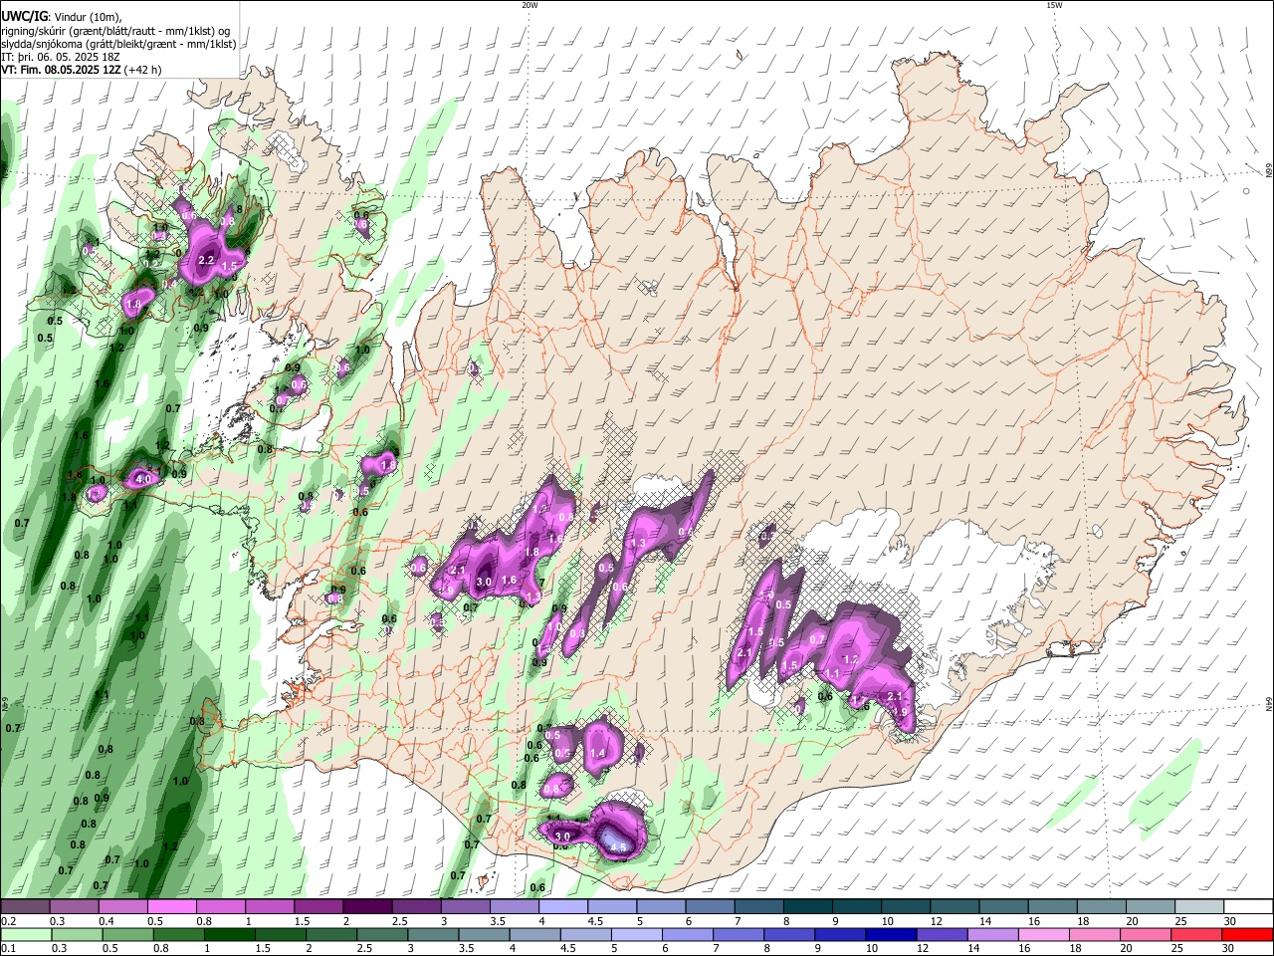Viewport: 1274px width, 956px height.
Task: Select the darkest blue rain swatch starting at 10
Action: click(x=890, y=935)
